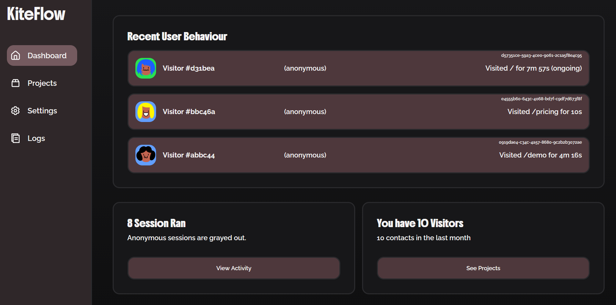The height and width of the screenshot is (305, 616).
Task: Click the See Projects button
Action: (x=483, y=268)
